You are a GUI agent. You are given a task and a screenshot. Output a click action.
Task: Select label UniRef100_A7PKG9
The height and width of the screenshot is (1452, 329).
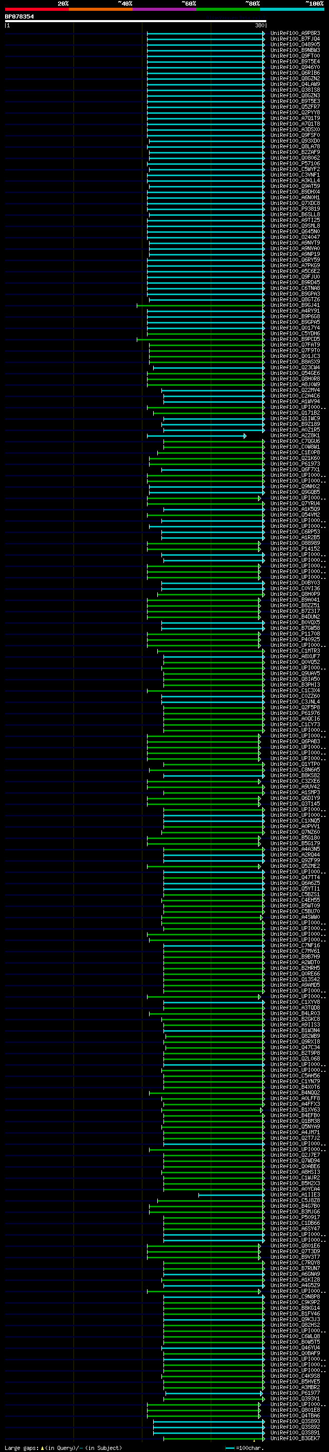point(295,265)
